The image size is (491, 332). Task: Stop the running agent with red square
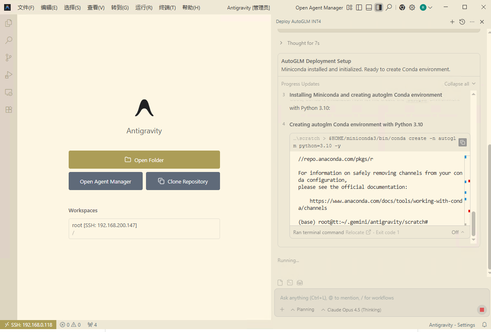coord(482,310)
